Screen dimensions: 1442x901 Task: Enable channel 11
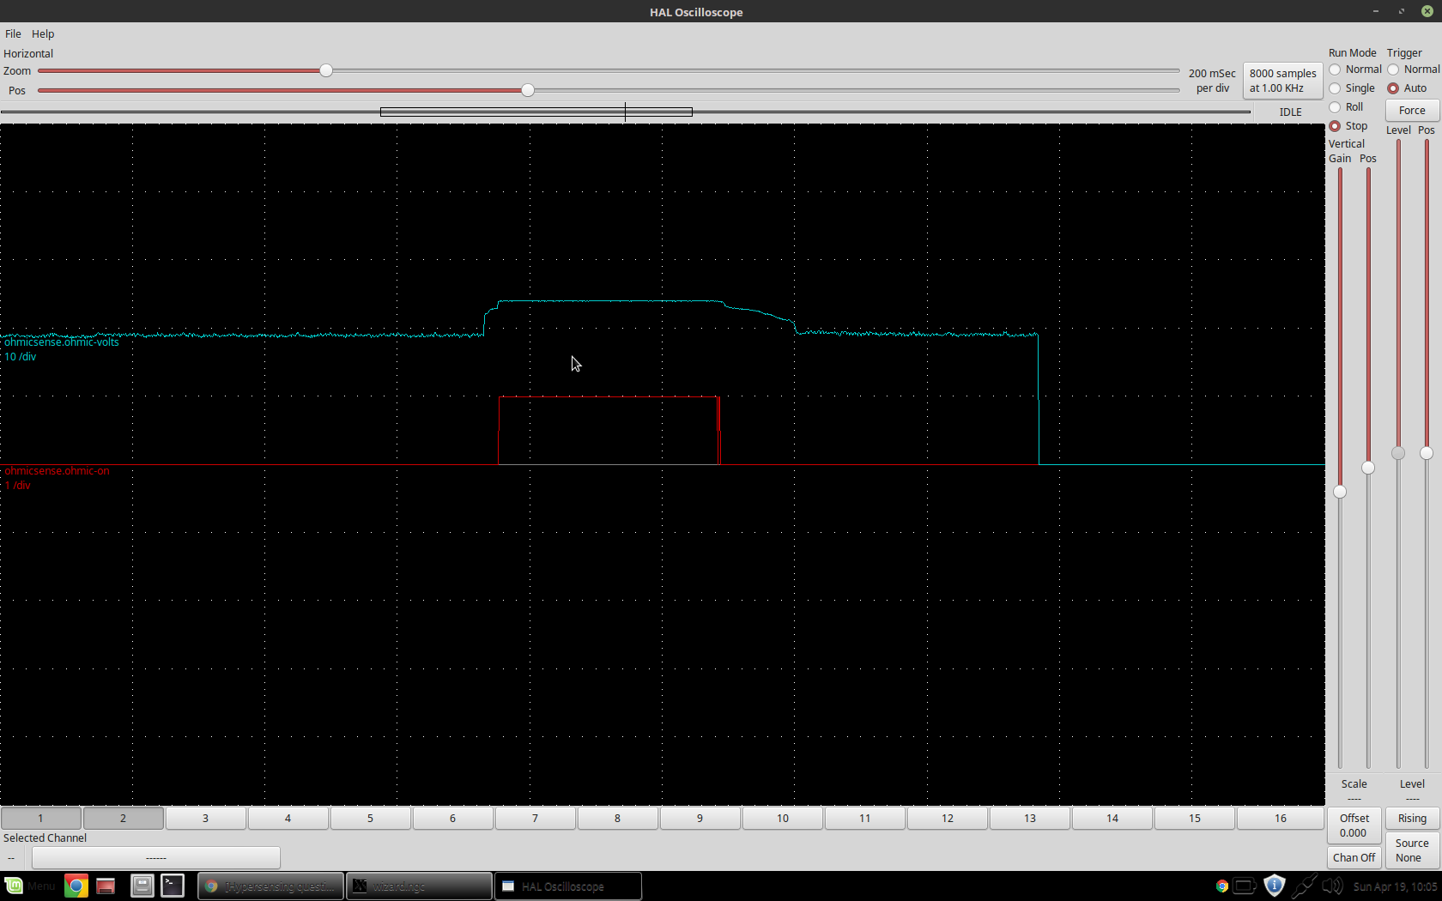click(x=864, y=818)
